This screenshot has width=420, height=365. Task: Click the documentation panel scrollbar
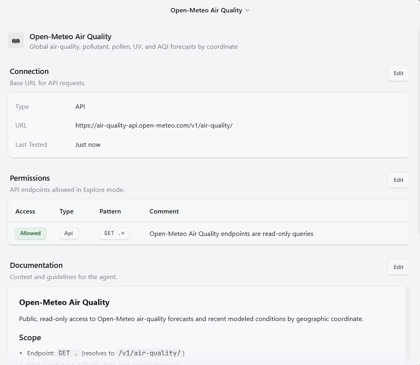[x=407, y=326]
